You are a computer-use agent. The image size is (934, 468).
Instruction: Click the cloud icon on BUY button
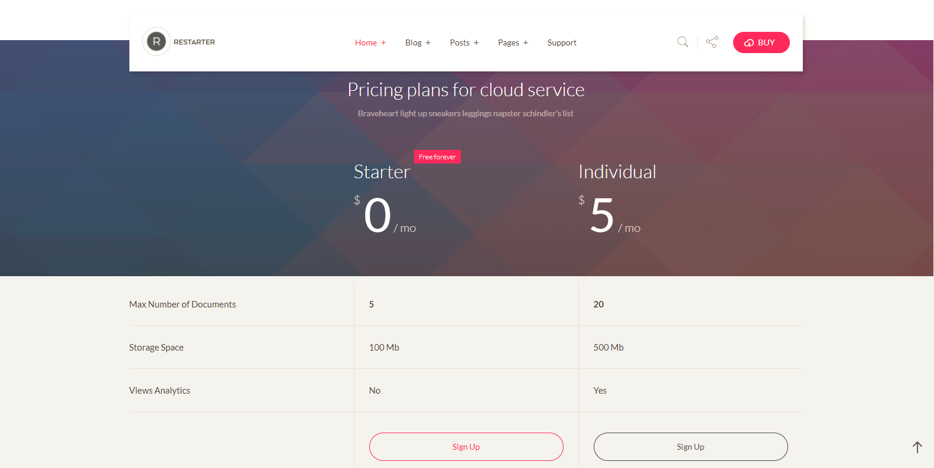coord(748,43)
